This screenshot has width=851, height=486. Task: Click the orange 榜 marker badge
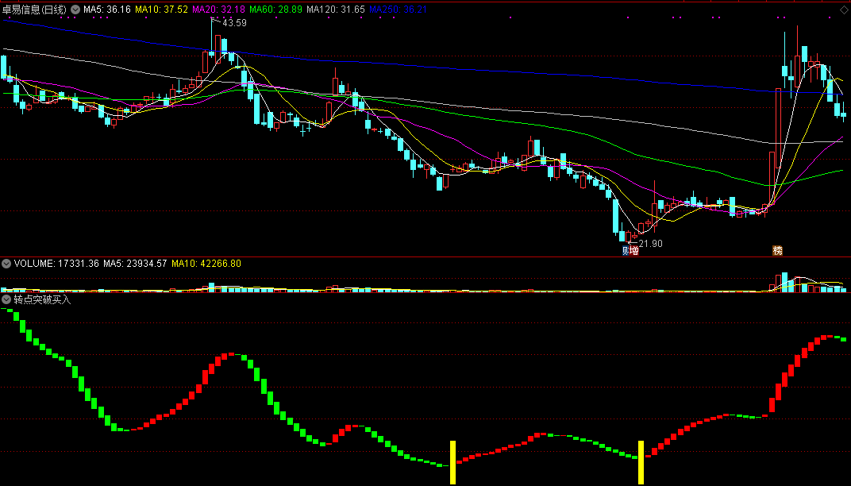point(778,250)
